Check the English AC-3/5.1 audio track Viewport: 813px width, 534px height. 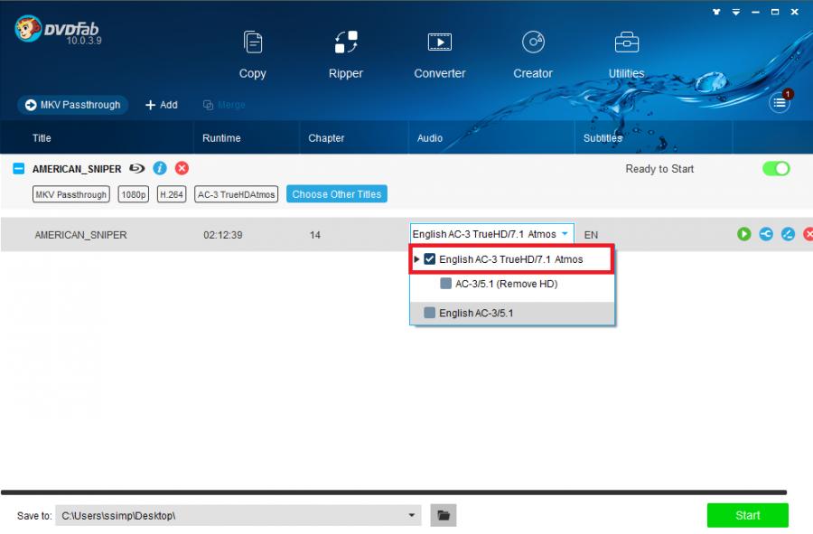(x=429, y=313)
